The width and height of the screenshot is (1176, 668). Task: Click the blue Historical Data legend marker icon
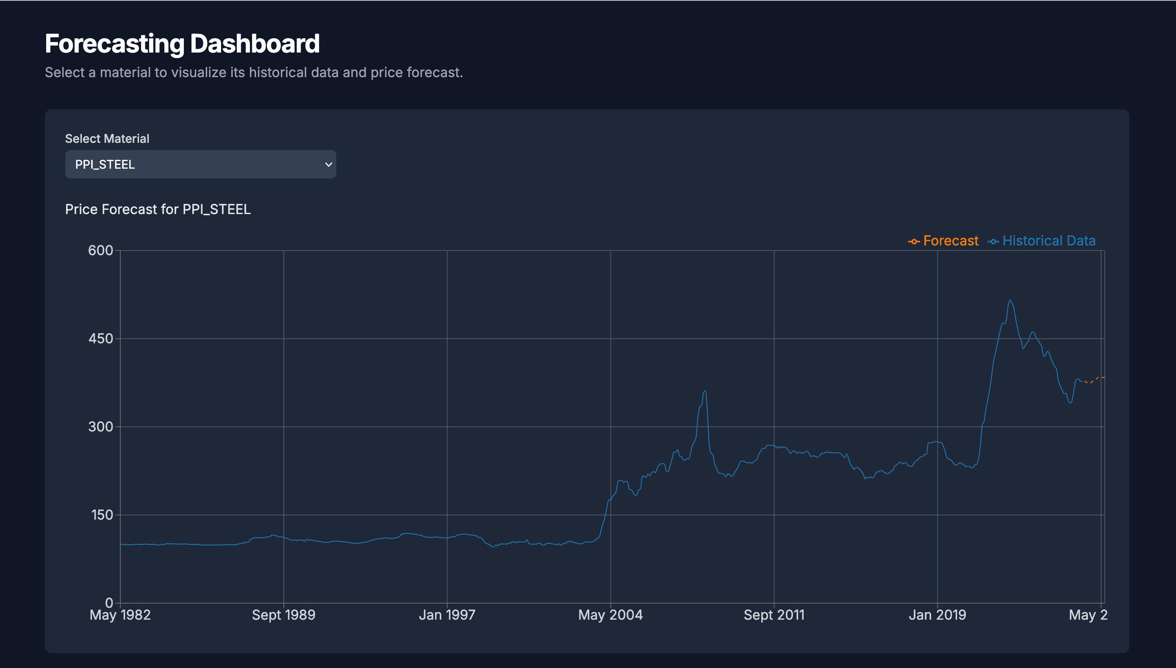pos(993,241)
